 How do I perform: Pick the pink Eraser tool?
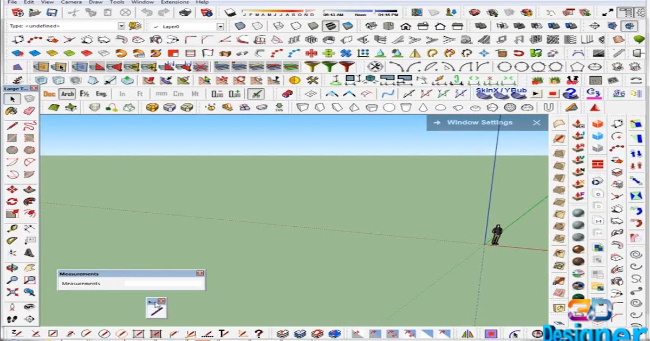click(29, 111)
